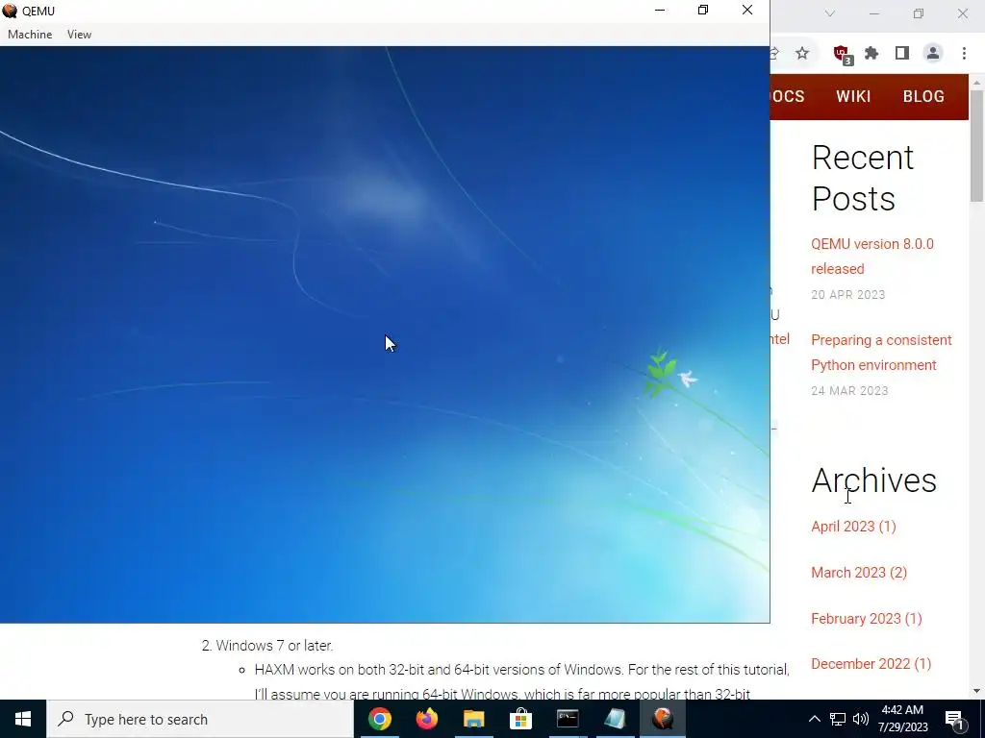Open the Windows Start button
The image size is (985, 738).
(x=23, y=719)
